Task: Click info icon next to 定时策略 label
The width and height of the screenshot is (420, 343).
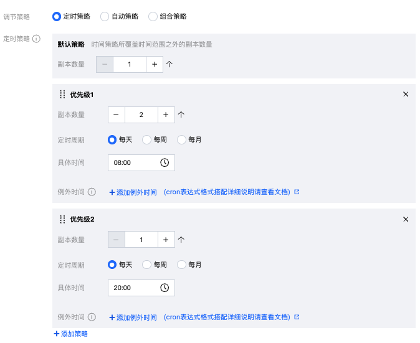Action: coord(37,39)
